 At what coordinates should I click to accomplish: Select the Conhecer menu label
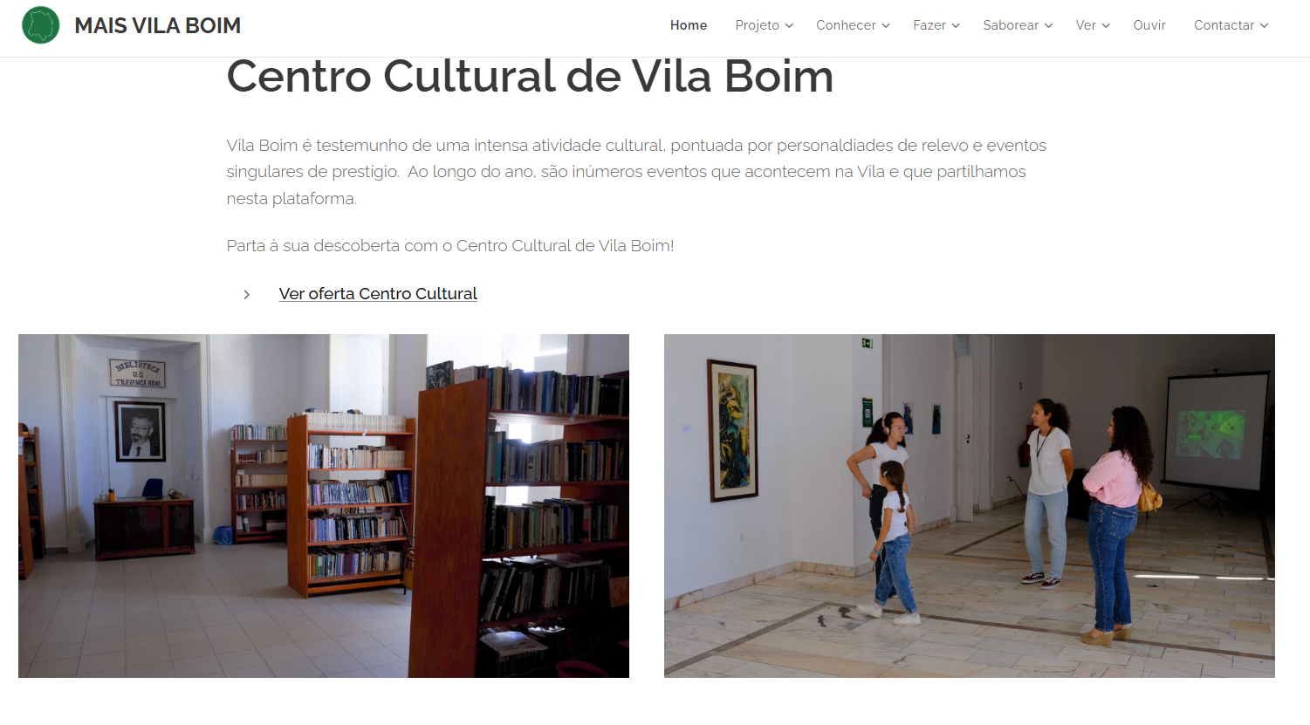tap(846, 25)
